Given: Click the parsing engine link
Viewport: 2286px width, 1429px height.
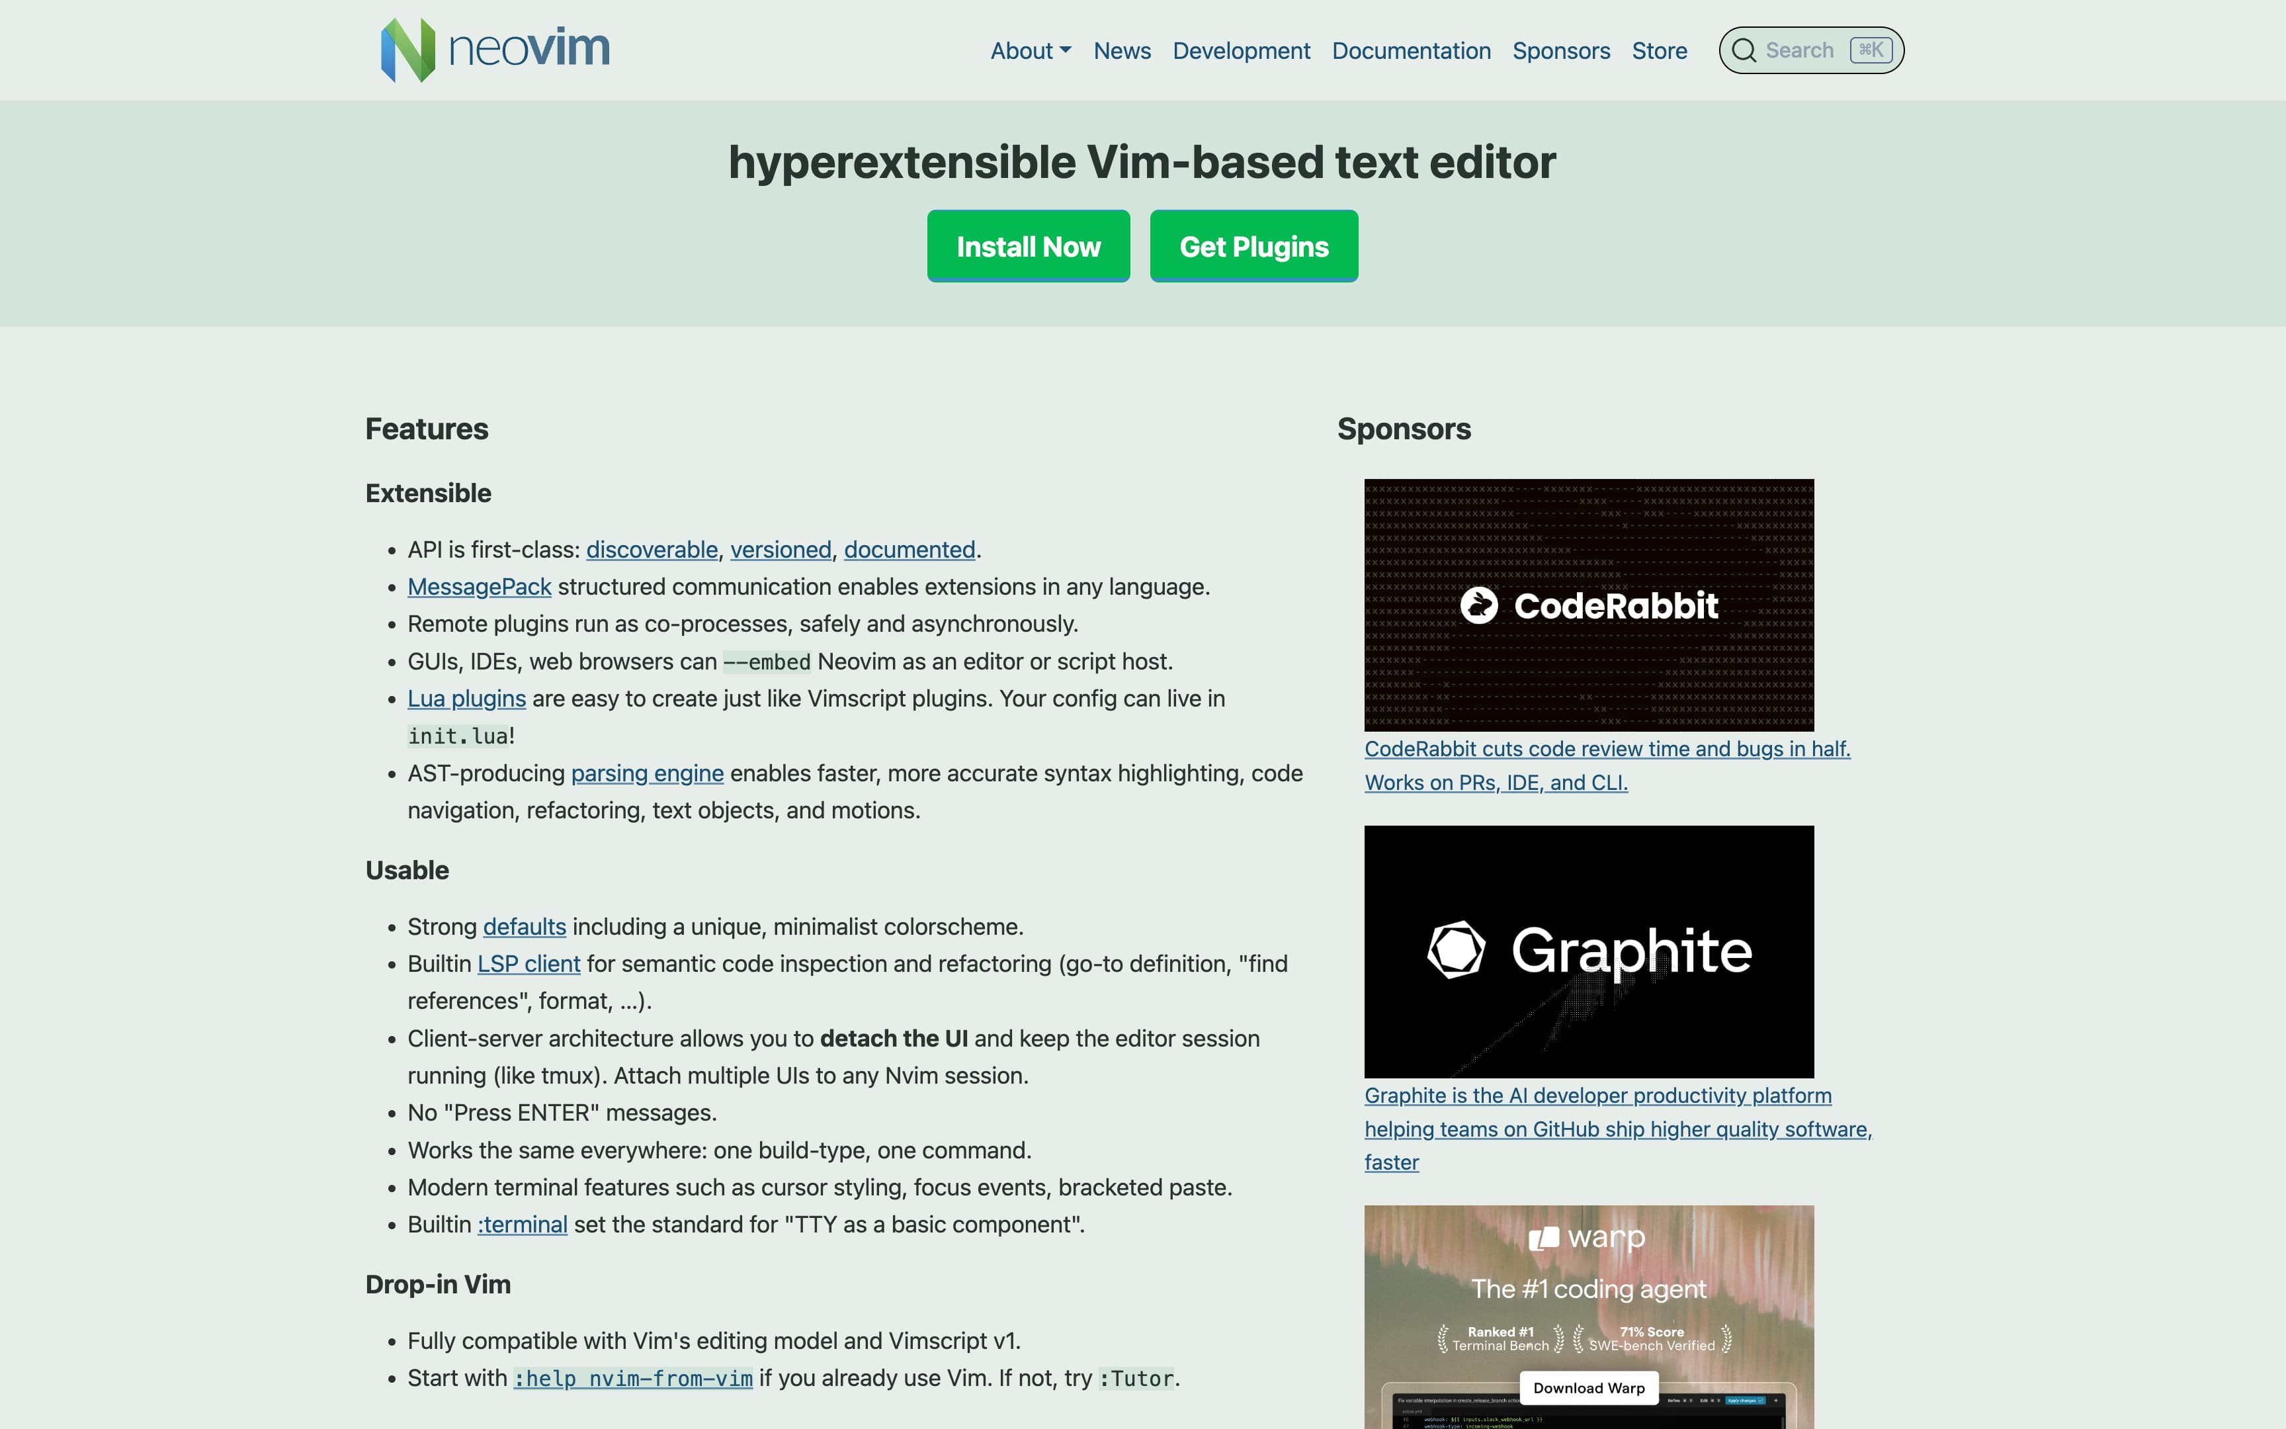Looking at the screenshot, I should pos(647,773).
